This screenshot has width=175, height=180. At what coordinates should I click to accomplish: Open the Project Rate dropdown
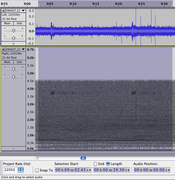pos(21,170)
